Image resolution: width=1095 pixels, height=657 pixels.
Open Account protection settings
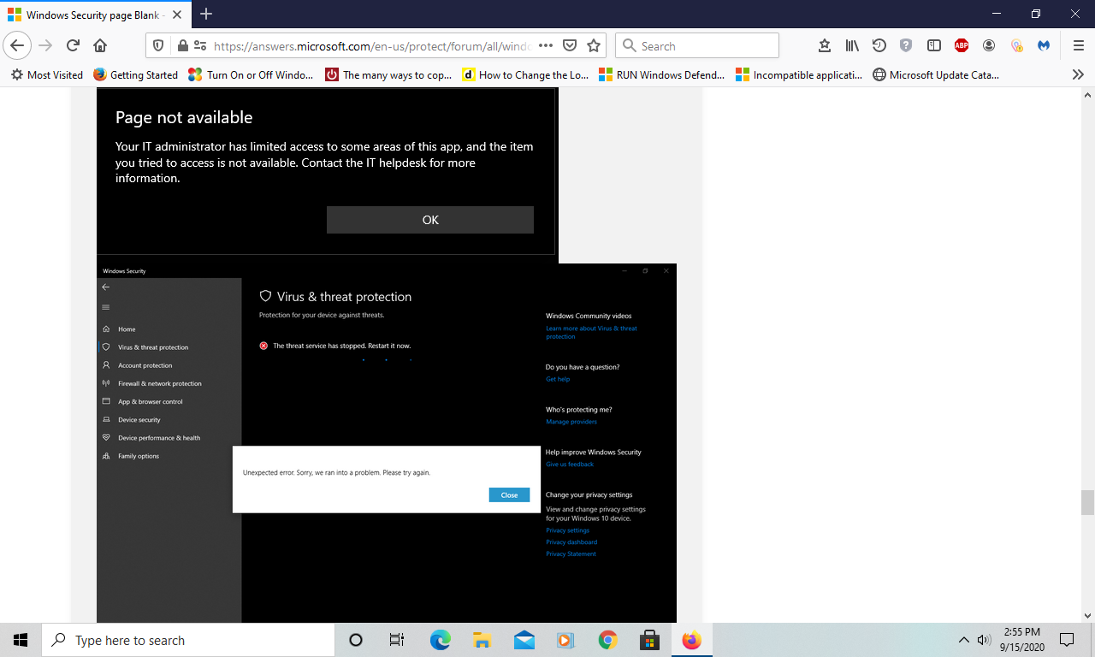tap(145, 365)
